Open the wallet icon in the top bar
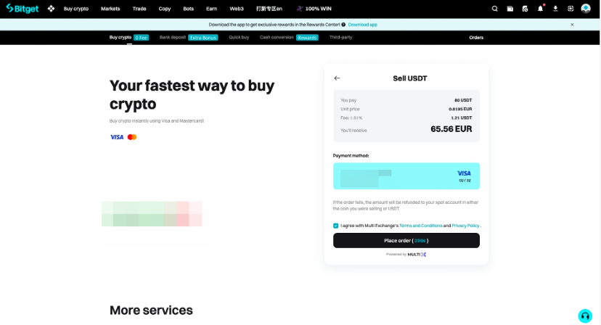Screen dimensions: 601x325 coord(510,9)
